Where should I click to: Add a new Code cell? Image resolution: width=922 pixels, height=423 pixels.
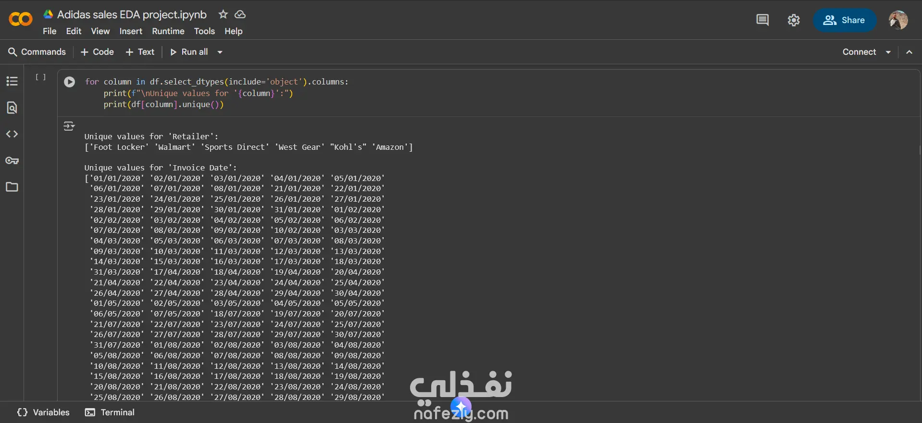(97, 52)
